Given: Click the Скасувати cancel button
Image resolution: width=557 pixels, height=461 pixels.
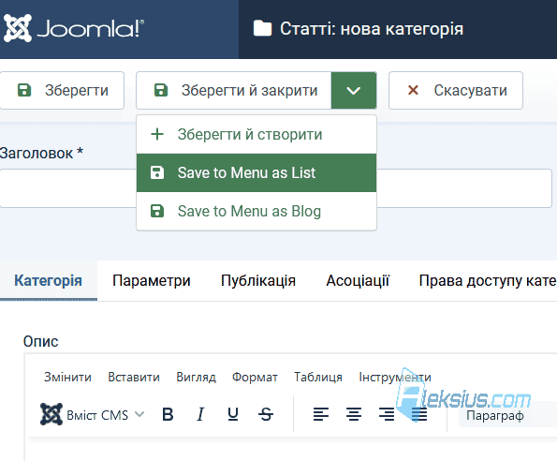Looking at the screenshot, I should (456, 90).
